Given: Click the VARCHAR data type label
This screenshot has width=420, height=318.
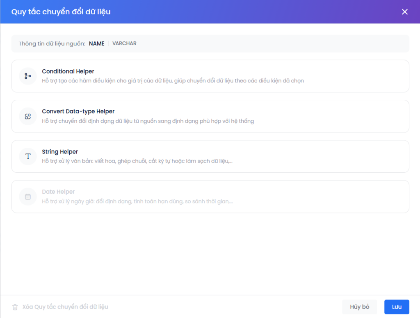Looking at the screenshot, I should click(x=124, y=43).
